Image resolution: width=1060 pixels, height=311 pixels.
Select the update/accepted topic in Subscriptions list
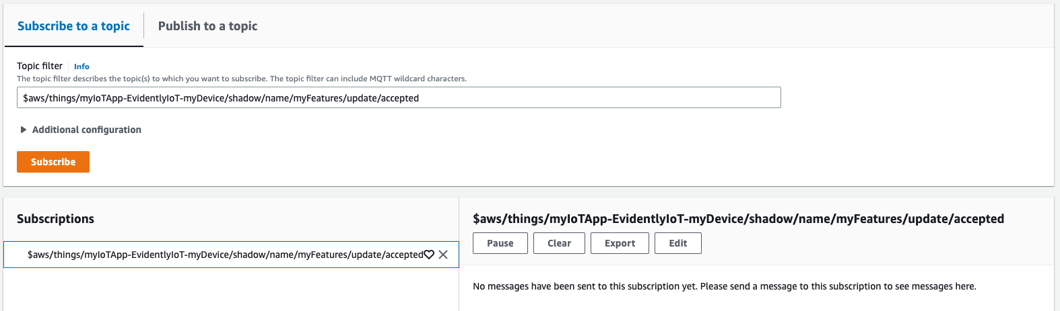tap(225, 255)
